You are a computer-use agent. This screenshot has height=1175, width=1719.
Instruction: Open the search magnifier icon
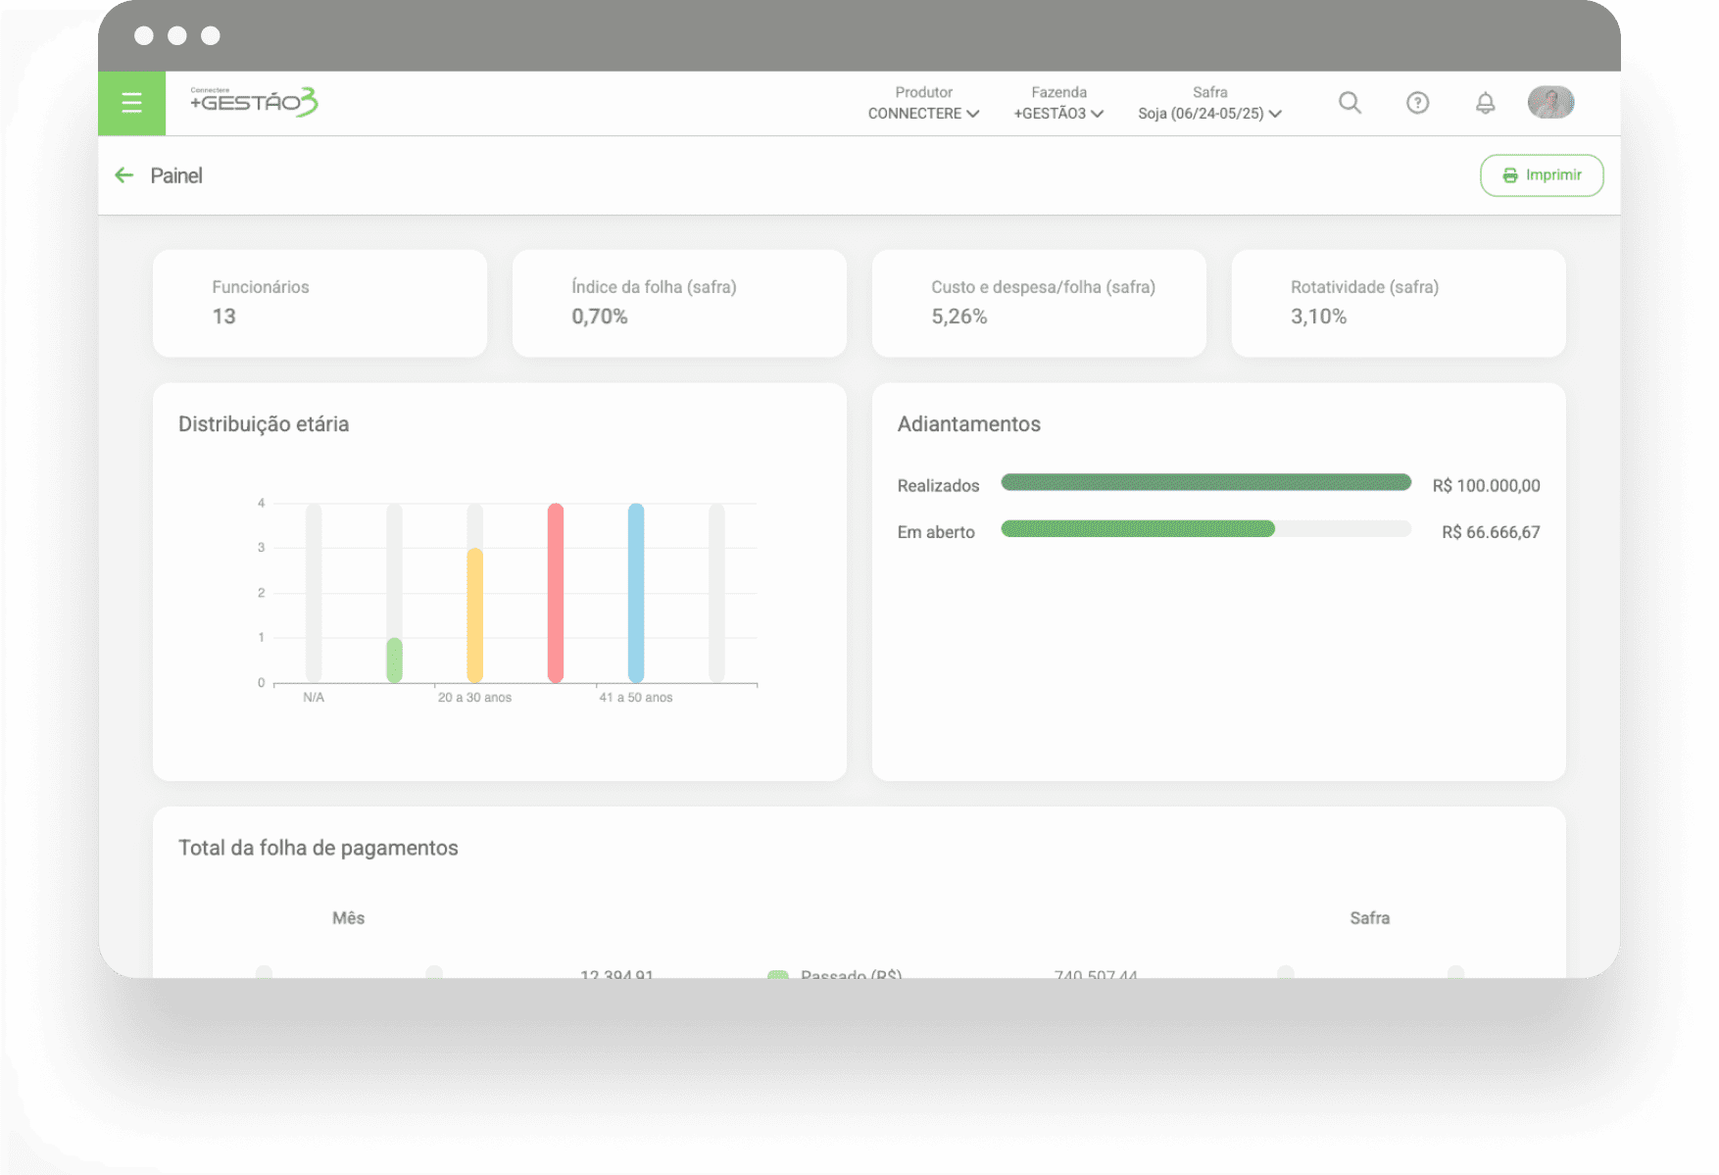1350,103
